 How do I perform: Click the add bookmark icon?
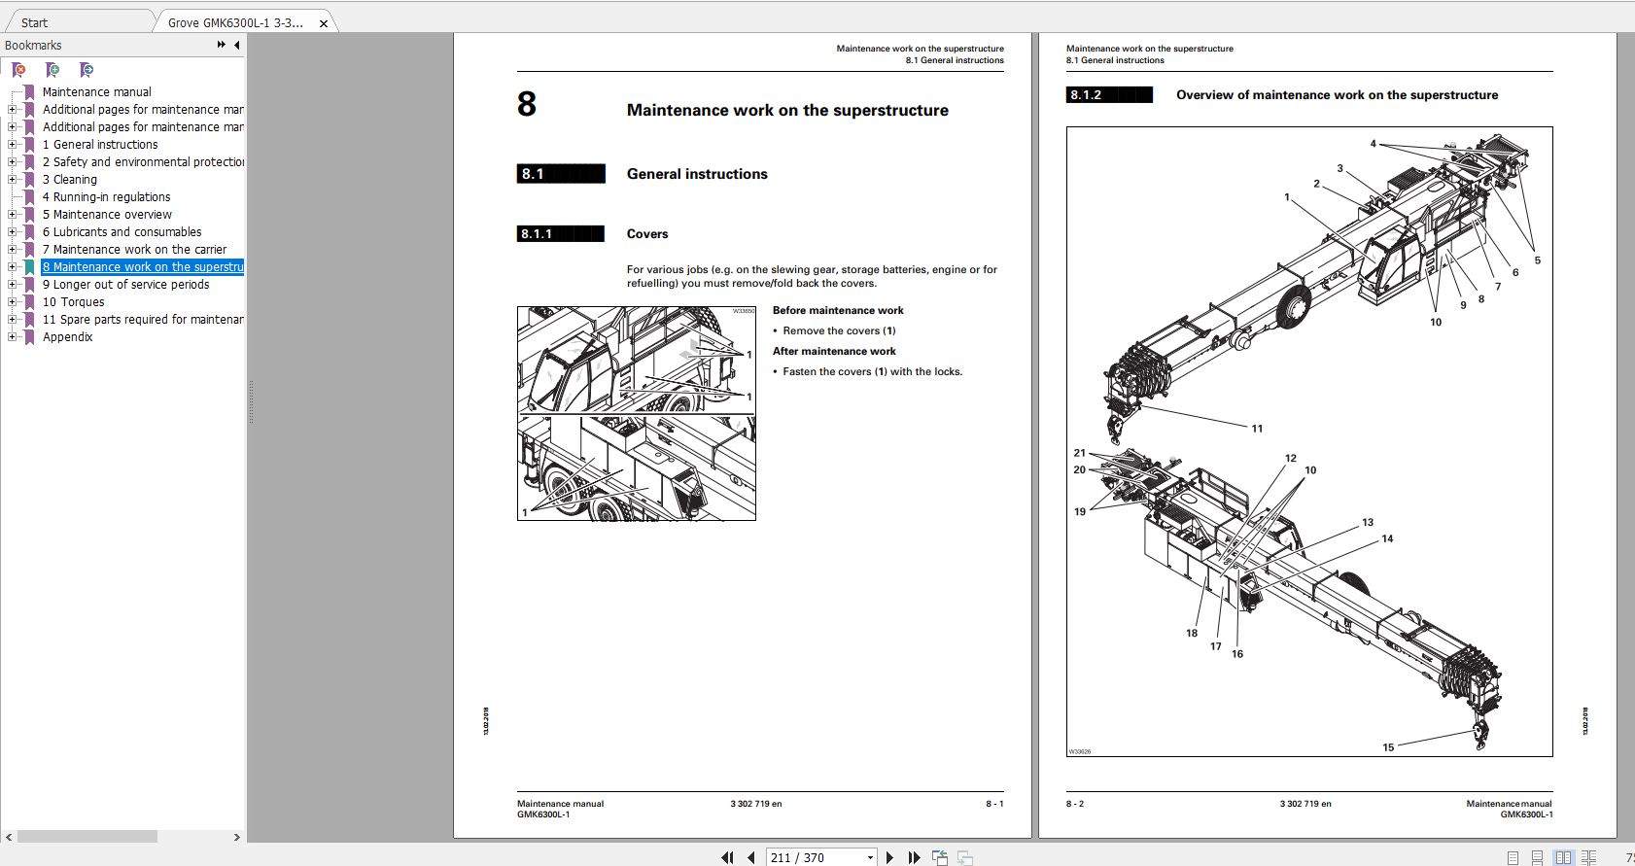pyautogui.click(x=52, y=70)
